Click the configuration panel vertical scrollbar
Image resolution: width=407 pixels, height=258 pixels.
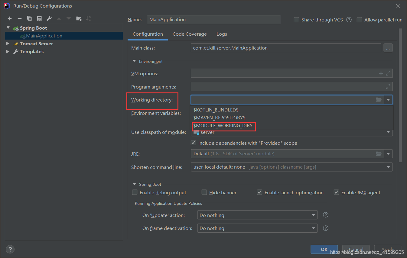[400, 95]
